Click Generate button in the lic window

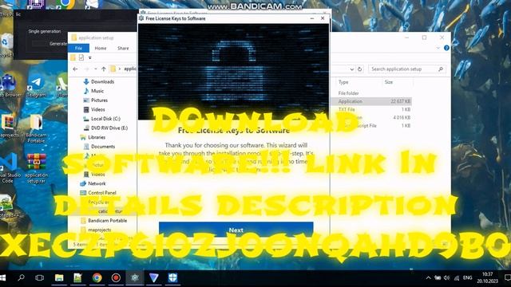(x=57, y=44)
